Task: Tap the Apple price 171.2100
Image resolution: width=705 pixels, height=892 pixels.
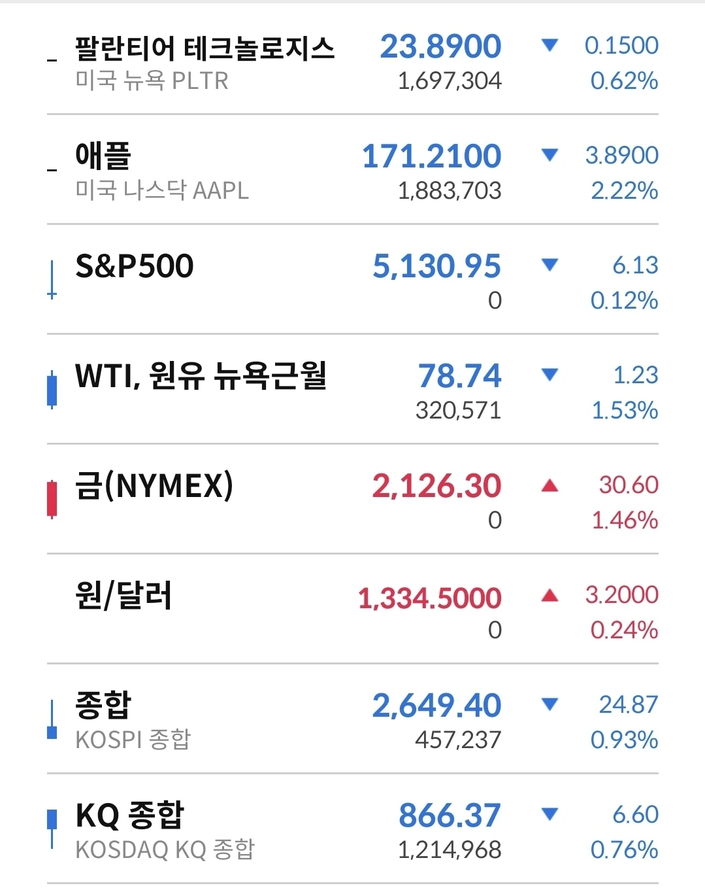Action: click(x=432, y=156)
